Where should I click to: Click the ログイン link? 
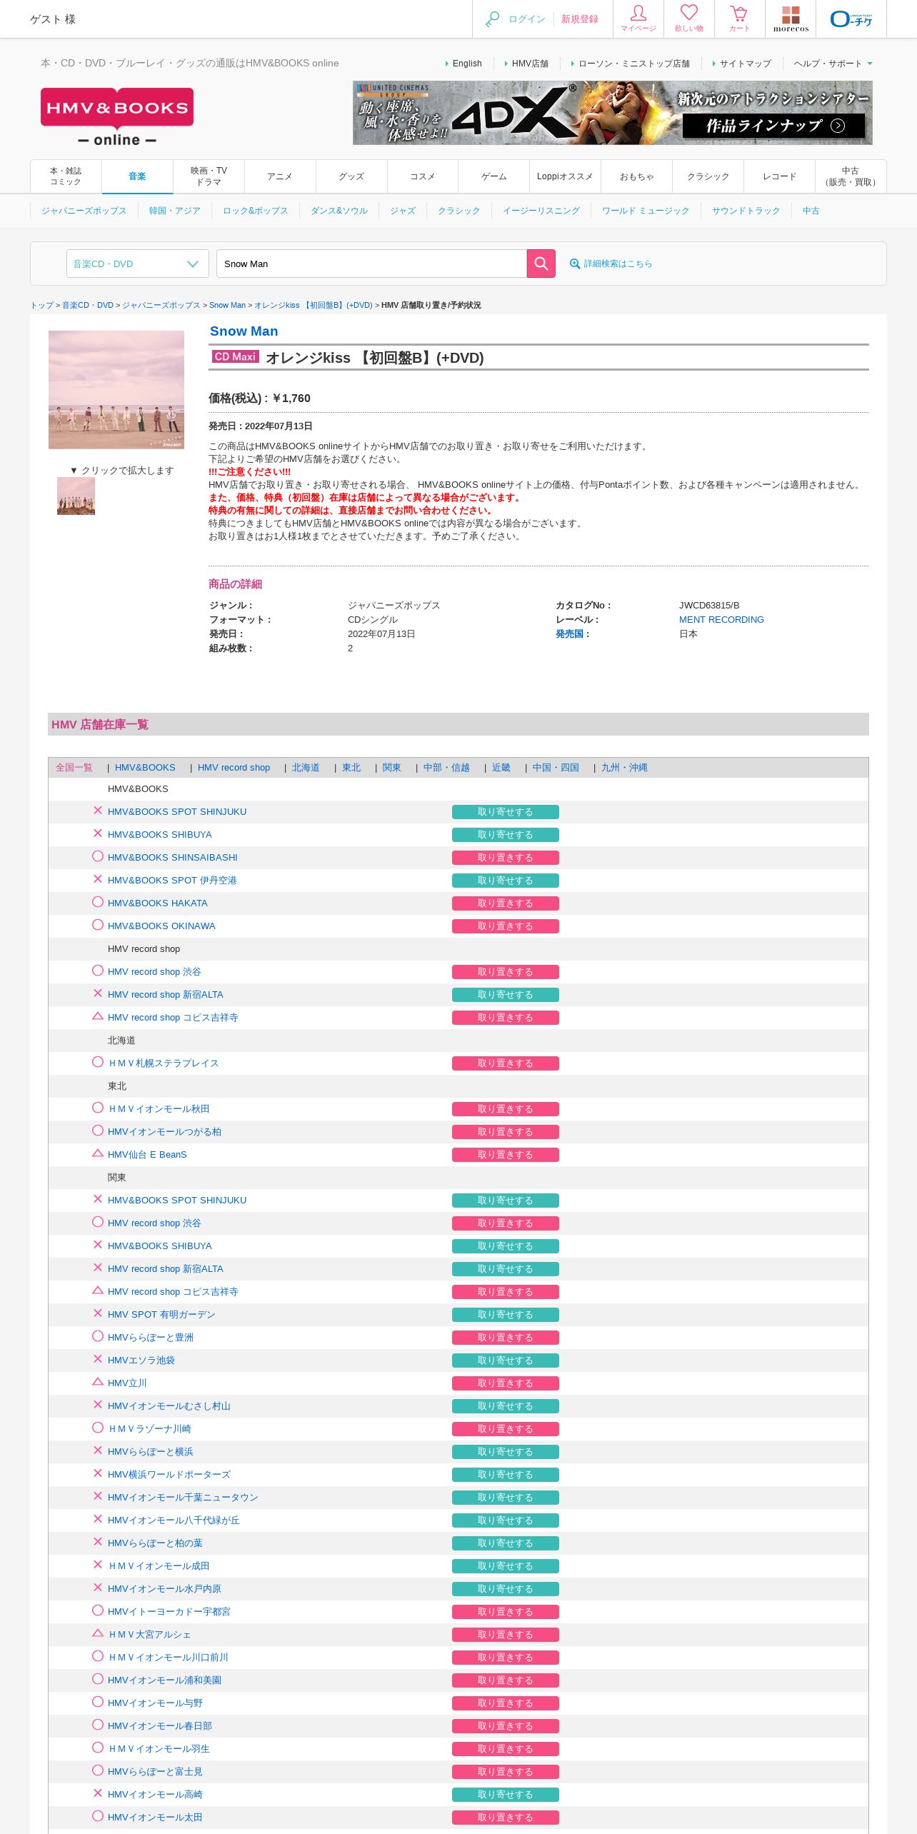(x=527, y=19)
